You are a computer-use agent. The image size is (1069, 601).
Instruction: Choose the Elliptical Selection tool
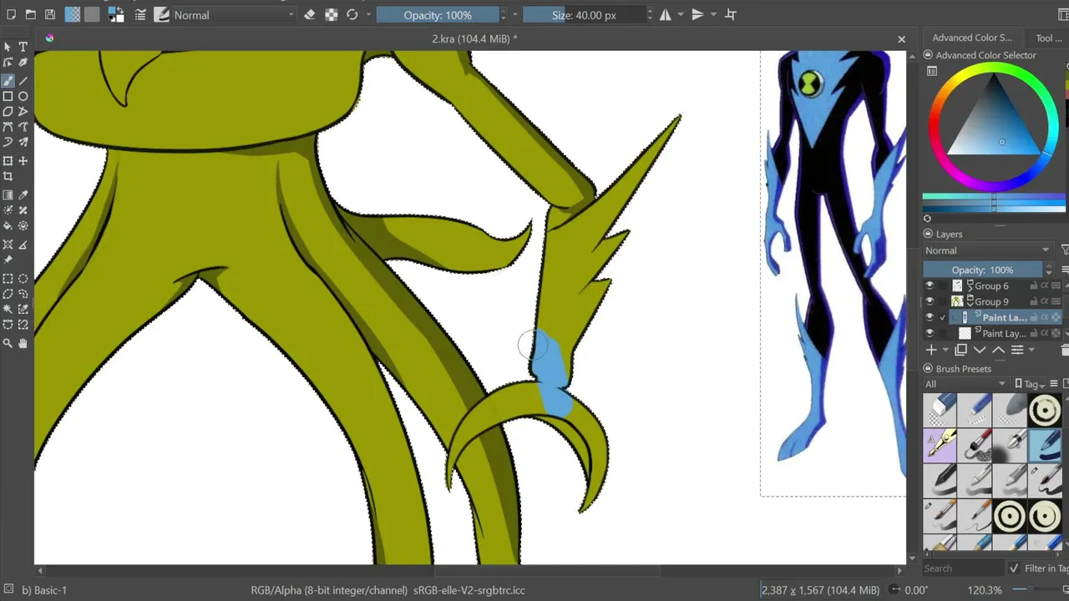23,279
